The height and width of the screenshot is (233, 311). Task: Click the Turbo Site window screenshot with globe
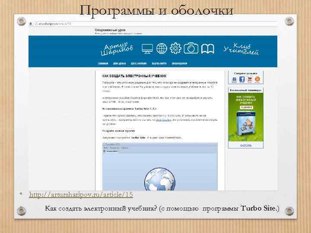pos(160,167)
